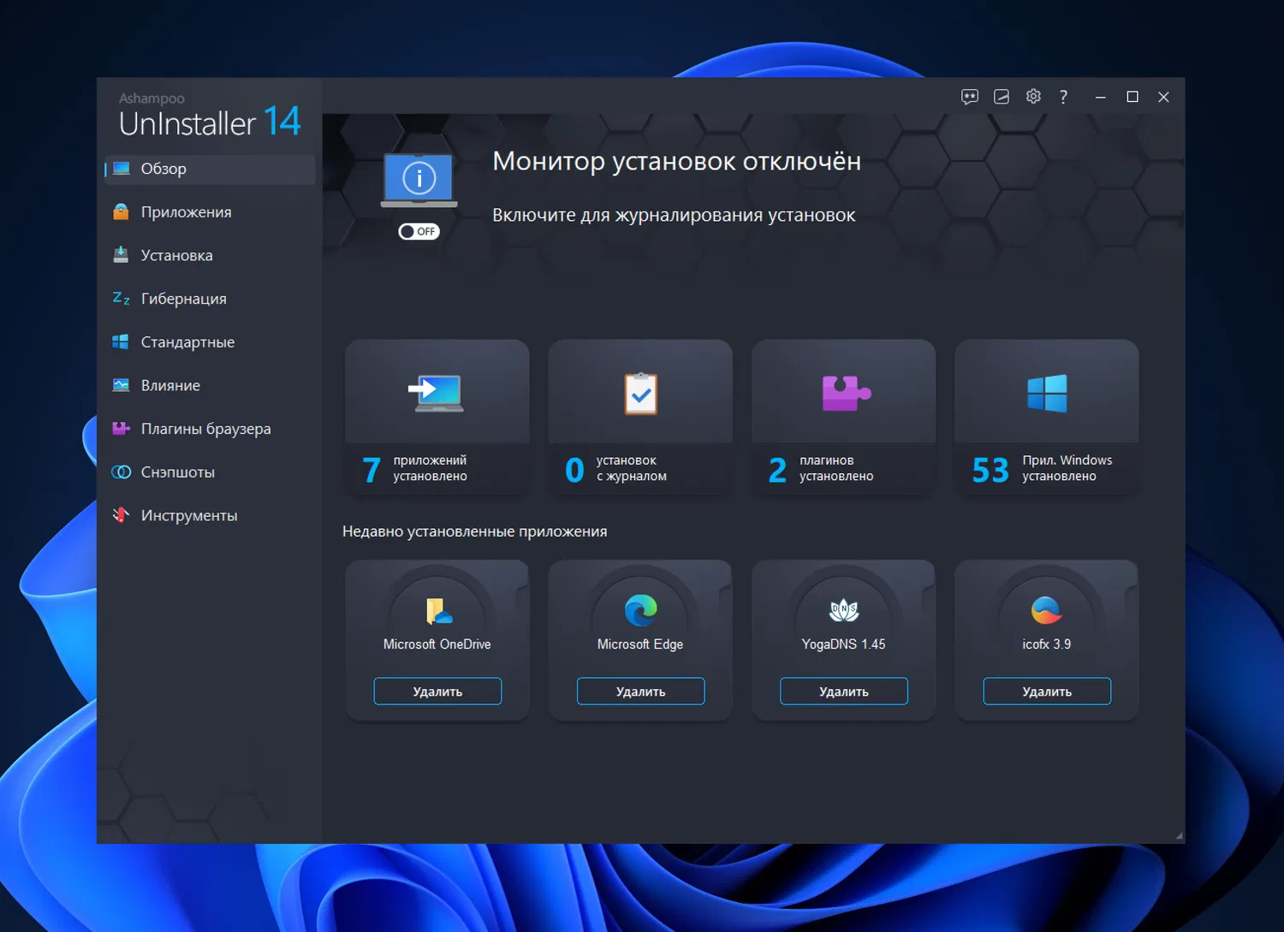Open the 0 установок с журналом tile
1284x932 pixels.
640,418
